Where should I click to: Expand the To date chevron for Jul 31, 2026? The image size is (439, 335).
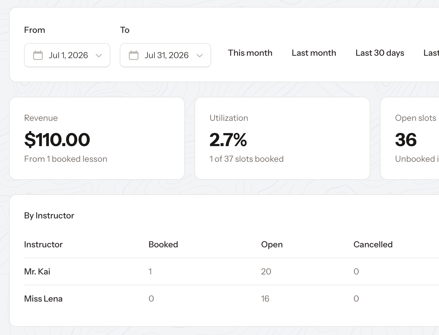tap(200, 55)
